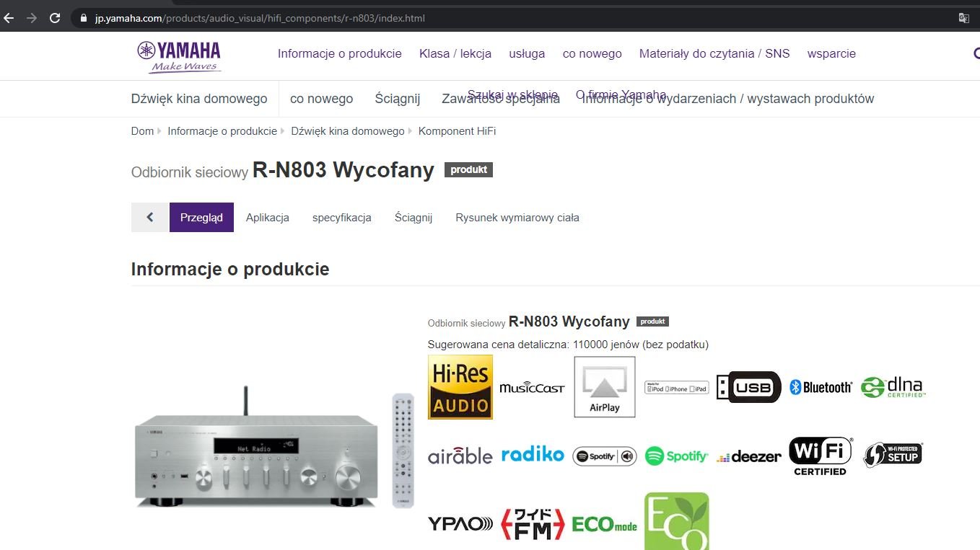Click the Komponent HiFi breadcrumb link

457,131
